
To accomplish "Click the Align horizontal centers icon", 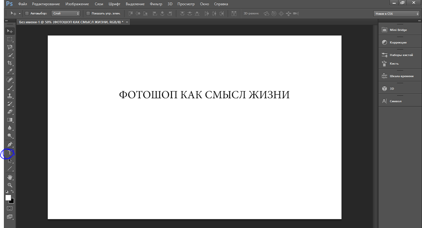I will tap(162, 13).
